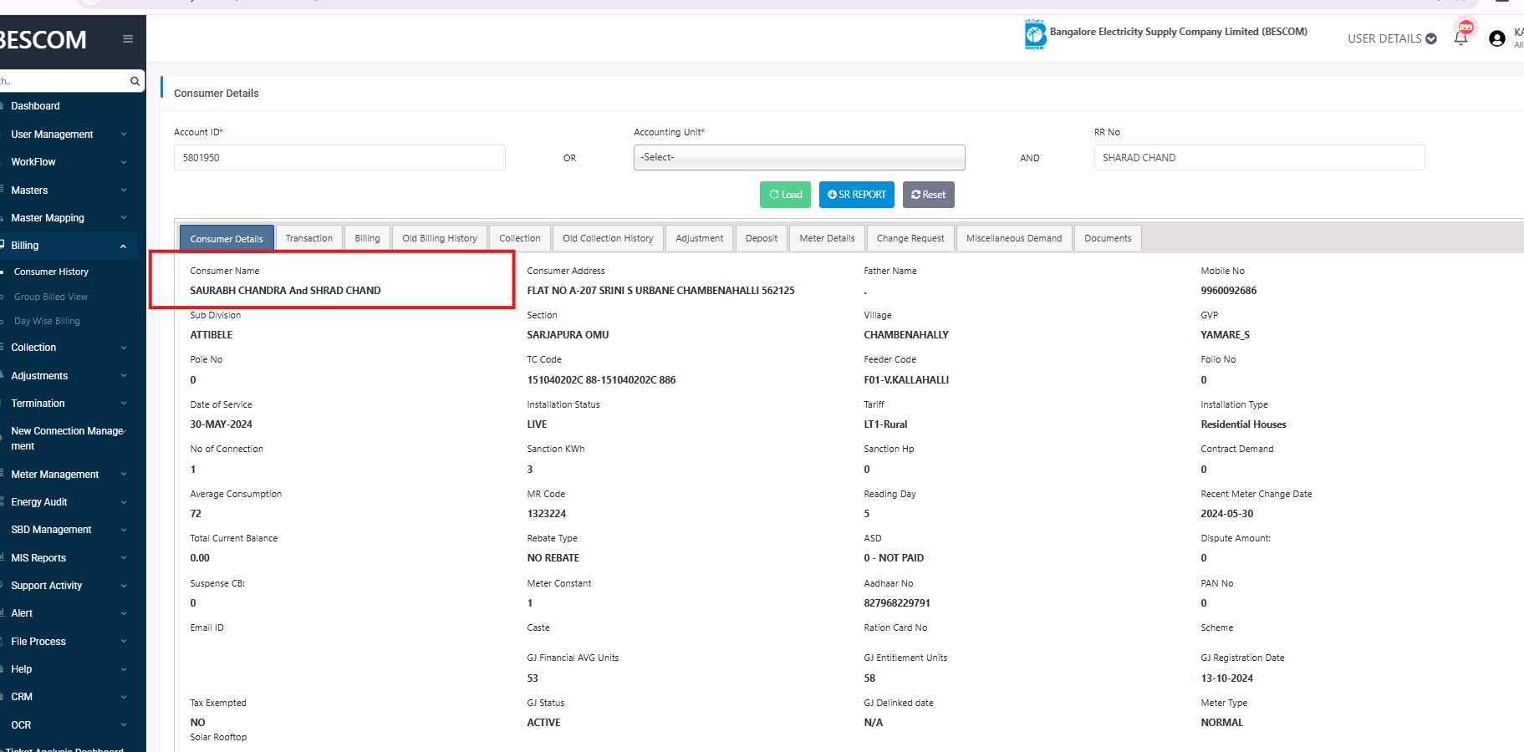Select tariff value LT1-Rural

[885, 424]
